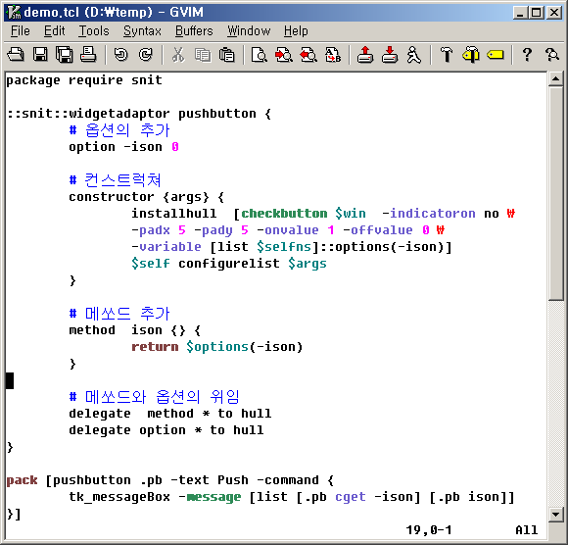Click the yellow tag jump icon
568x545 pixels.
pos(495,55)
